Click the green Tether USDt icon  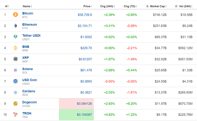point(15,37)
